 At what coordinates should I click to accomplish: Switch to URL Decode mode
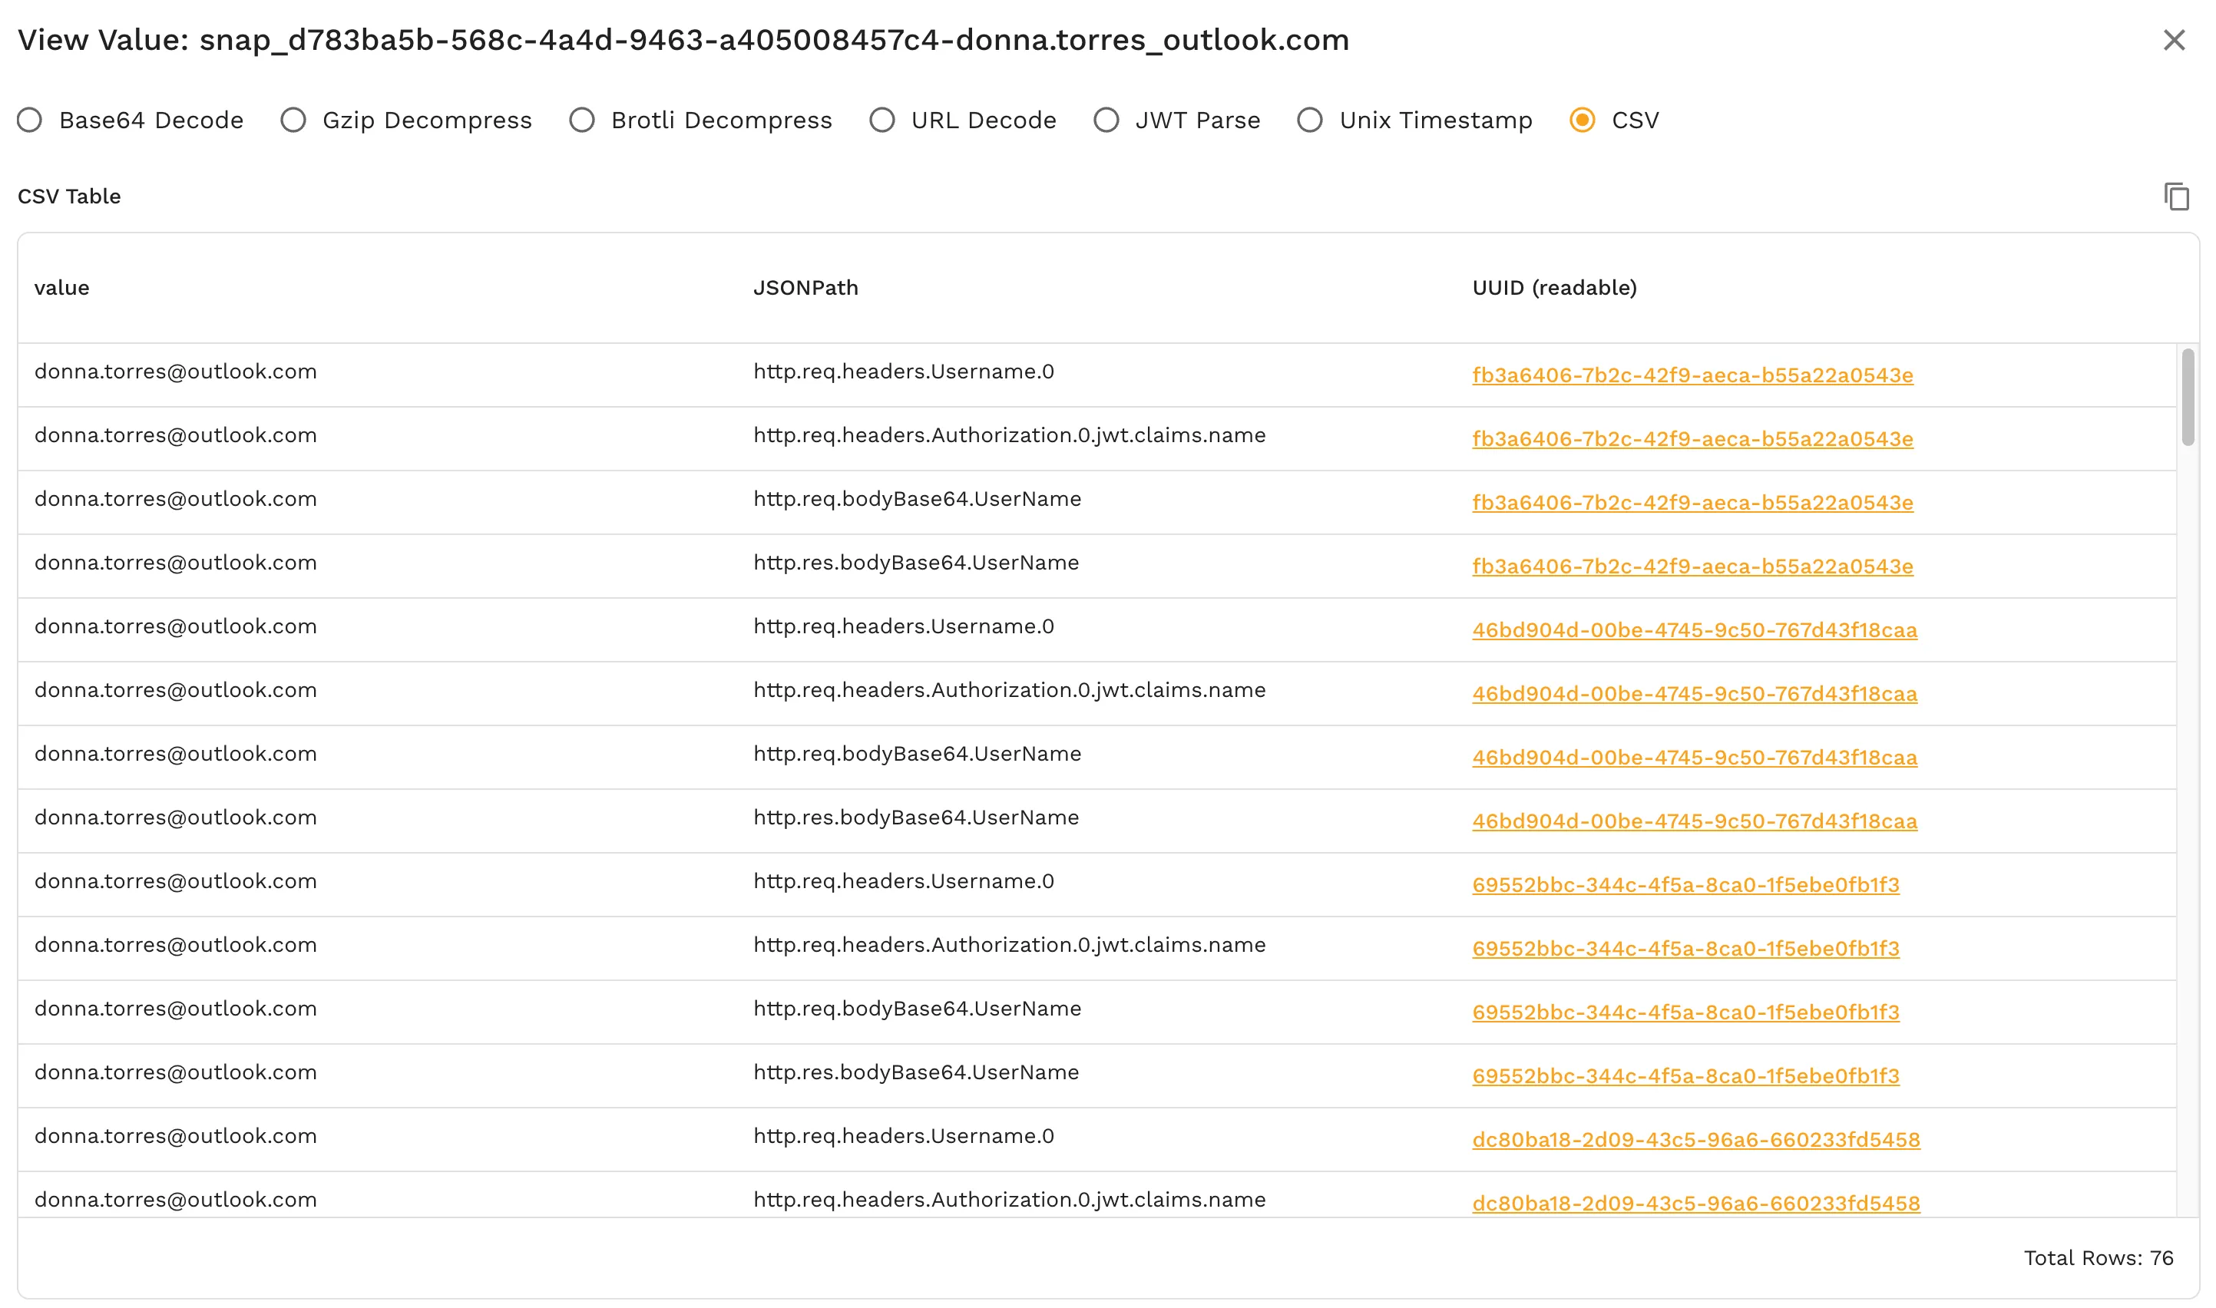click(881, 120)
